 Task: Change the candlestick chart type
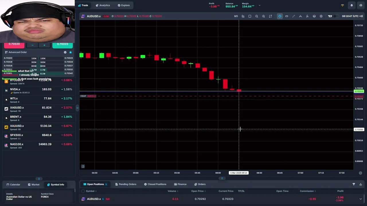(x=243, y=16)
